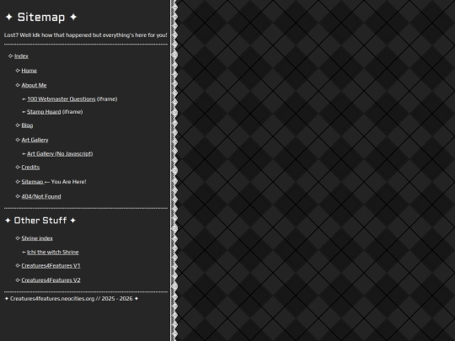Viewport: 455px width, 341px height.
Task: Go to the Home page link
Action: click(x=29, y=71)
